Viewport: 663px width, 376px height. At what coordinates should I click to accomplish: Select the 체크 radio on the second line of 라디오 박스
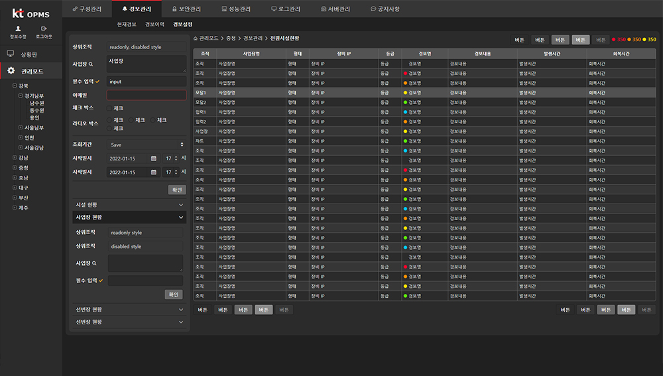[109, 128]
